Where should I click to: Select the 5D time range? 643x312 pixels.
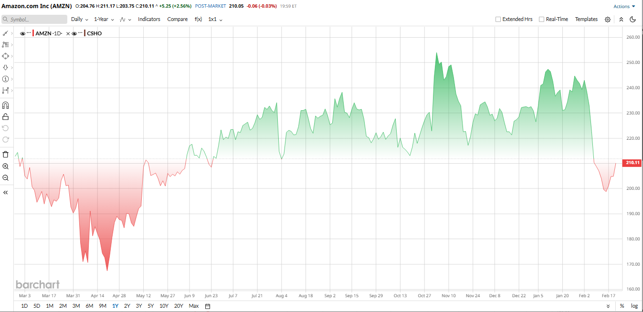[37, 306]
